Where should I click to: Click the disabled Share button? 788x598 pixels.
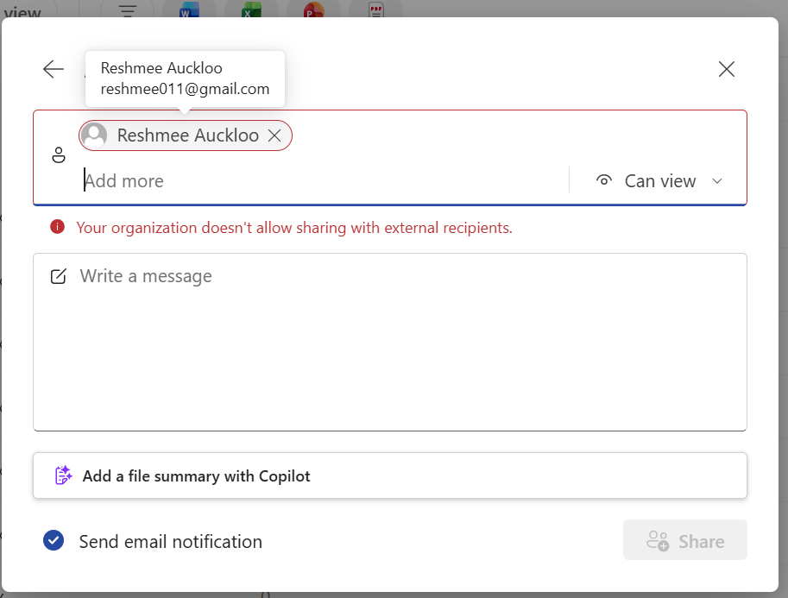pos(685,540)
